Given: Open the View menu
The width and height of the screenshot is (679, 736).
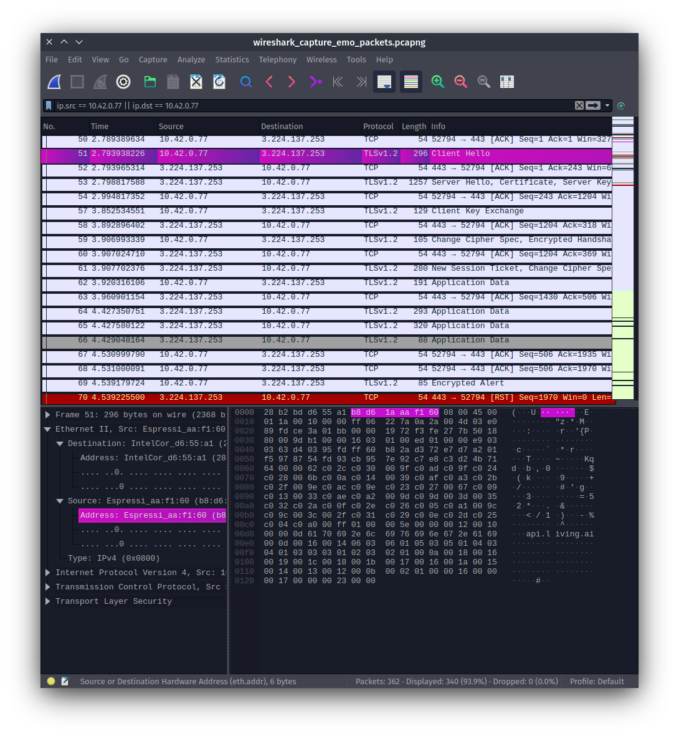Looking at the screenshot, I should point(100,60).
